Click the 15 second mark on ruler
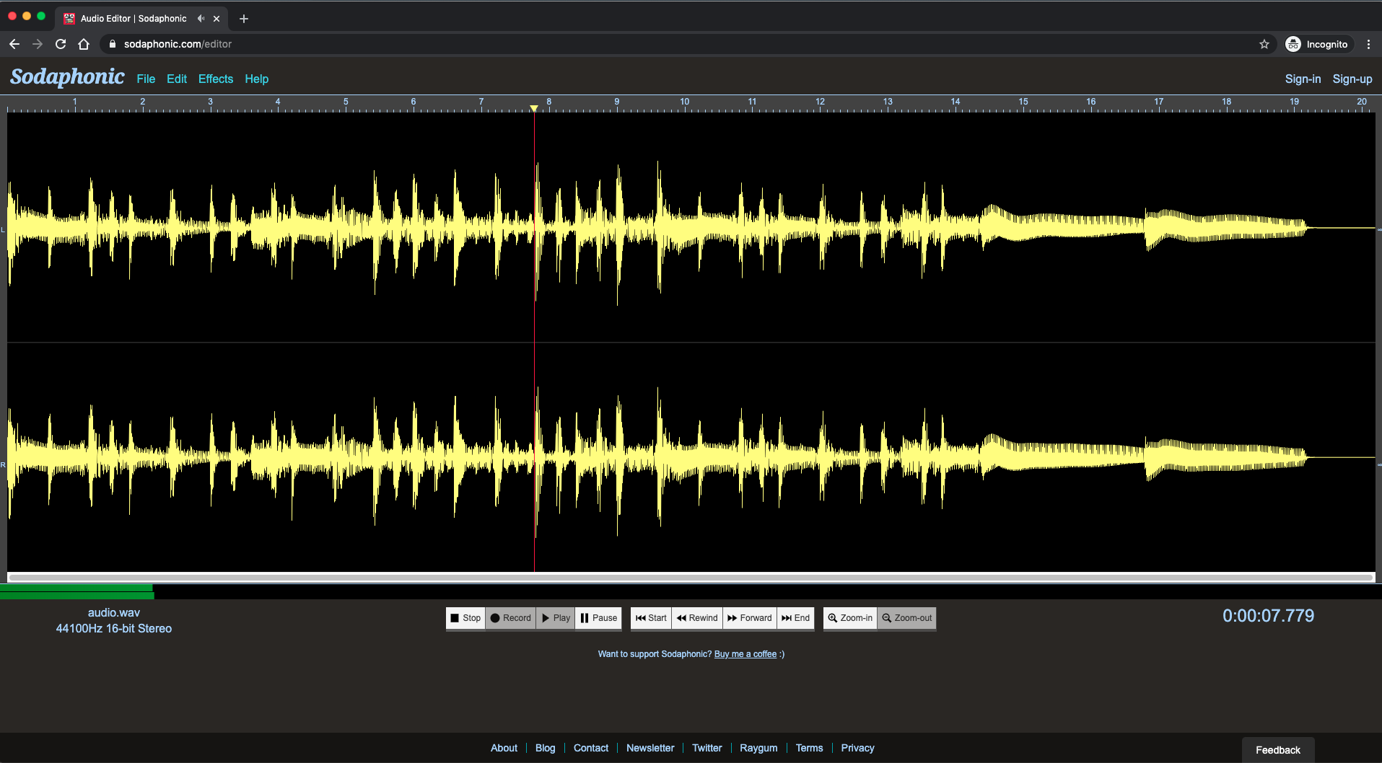The height and width of the screenshot is (763, 1382). click(x=1023, y=102)
